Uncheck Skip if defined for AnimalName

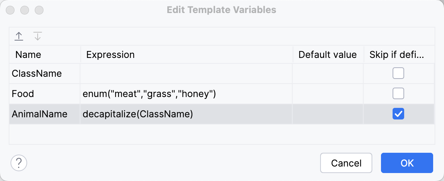pos(398,114)
